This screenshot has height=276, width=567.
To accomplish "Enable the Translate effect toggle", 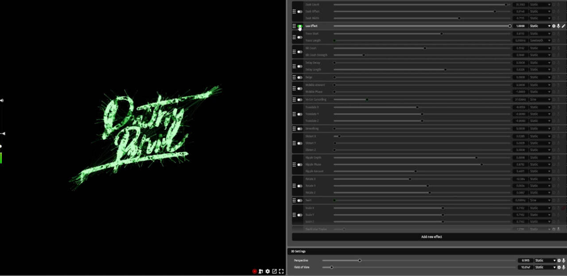I will [x=300, y=114].
